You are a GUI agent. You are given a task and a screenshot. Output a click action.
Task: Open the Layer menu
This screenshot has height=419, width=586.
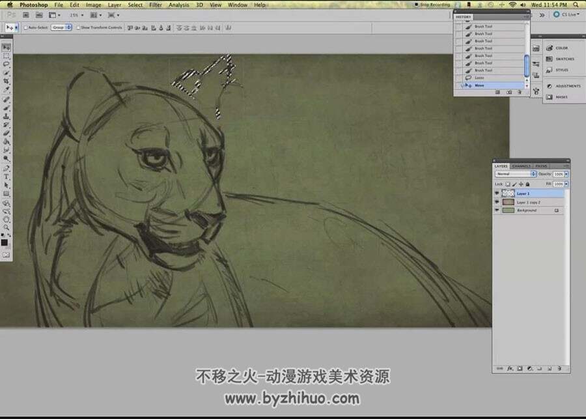pyautogui.click(x=115, y=5)
